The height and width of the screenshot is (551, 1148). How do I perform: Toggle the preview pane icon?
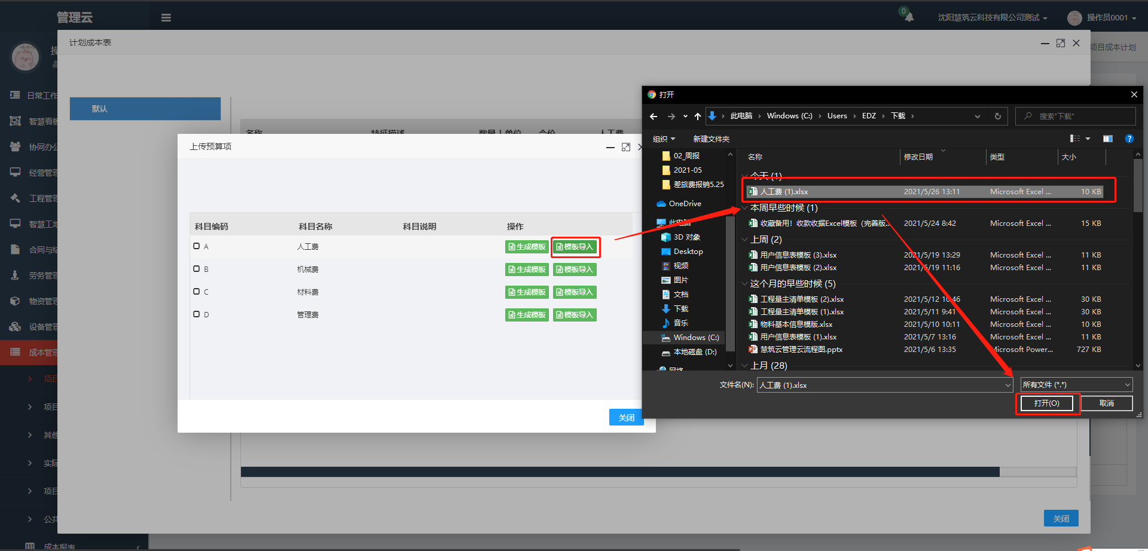tap(1107, 139)
